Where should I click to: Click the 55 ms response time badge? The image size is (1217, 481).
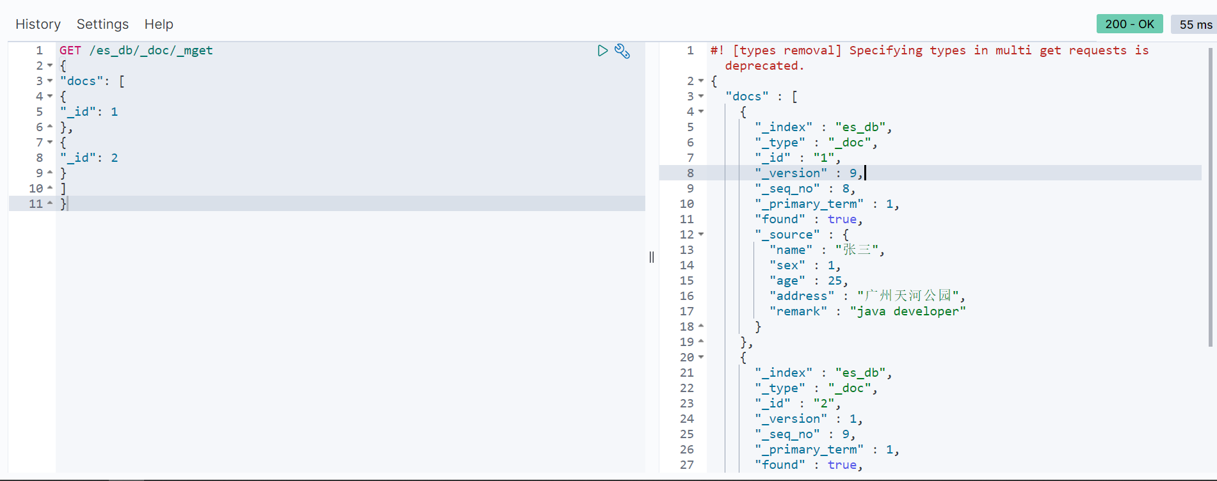pos(1195,24)
